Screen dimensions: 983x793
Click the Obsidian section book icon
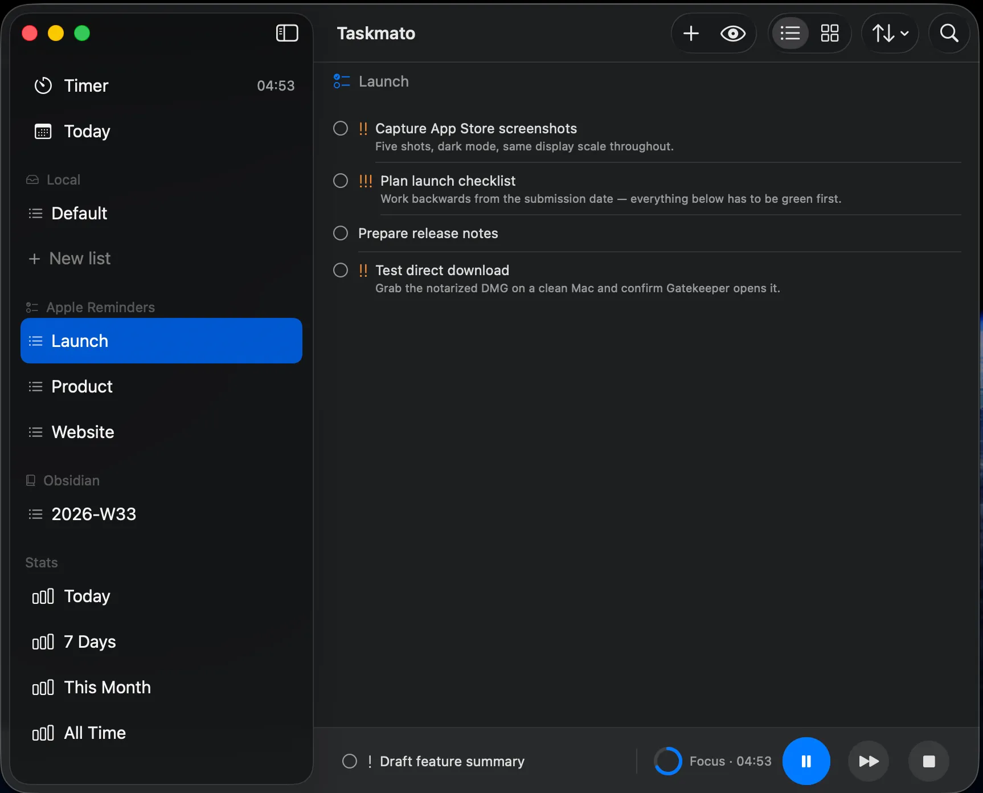pyautogui.click(x=31, y=480)
